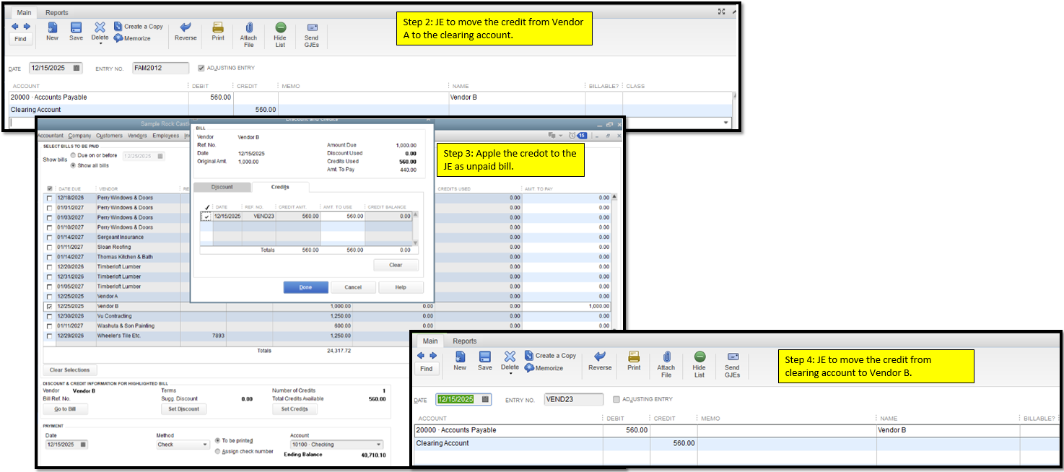Open the Vendors menu
The width and height of the screenshot is (1064, 472).
click(x=137, y=136)
